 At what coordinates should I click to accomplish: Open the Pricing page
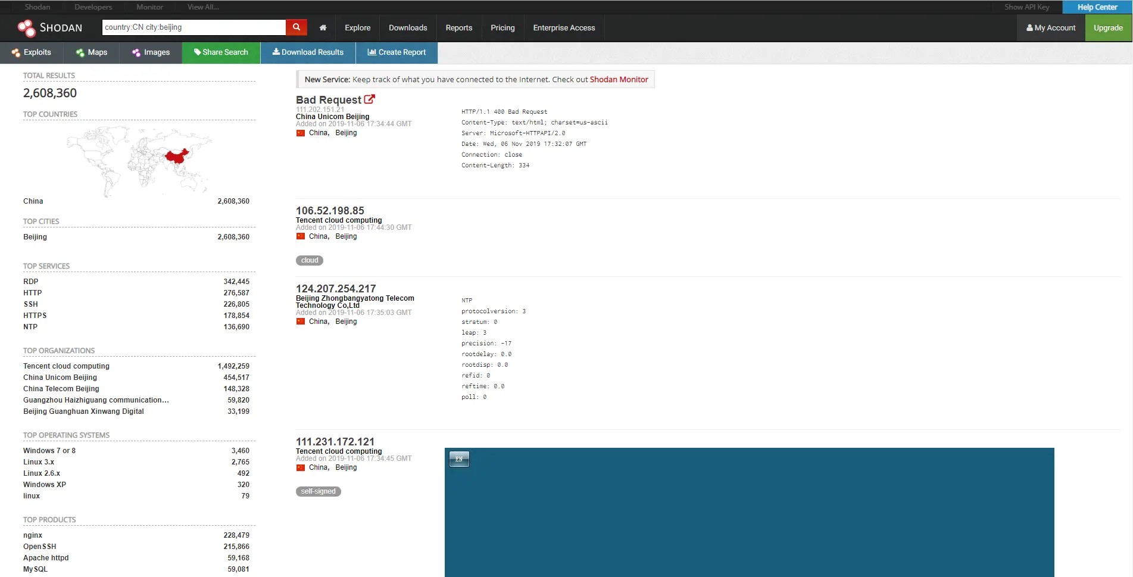pos(502,28)
